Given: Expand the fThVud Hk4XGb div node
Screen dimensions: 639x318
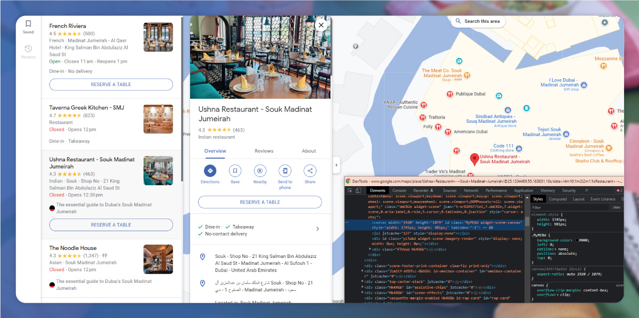Looking at the screenshot, I should [x=369, y=249].
